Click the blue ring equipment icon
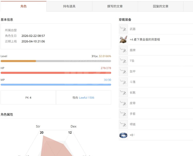Screen dimensions: 193x156 123,135
